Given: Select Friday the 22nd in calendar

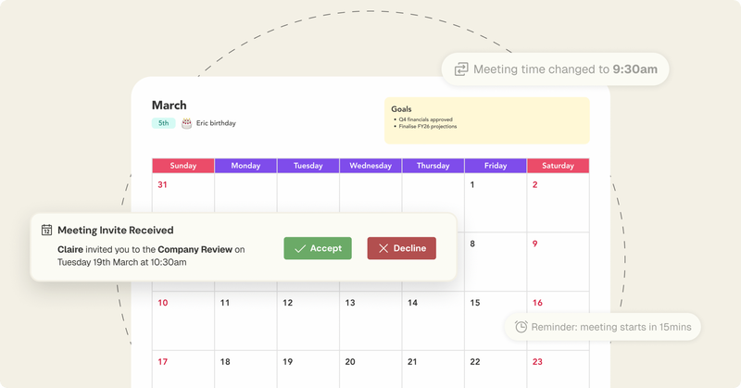Looking at the screenshot, I should pos(496,369).
